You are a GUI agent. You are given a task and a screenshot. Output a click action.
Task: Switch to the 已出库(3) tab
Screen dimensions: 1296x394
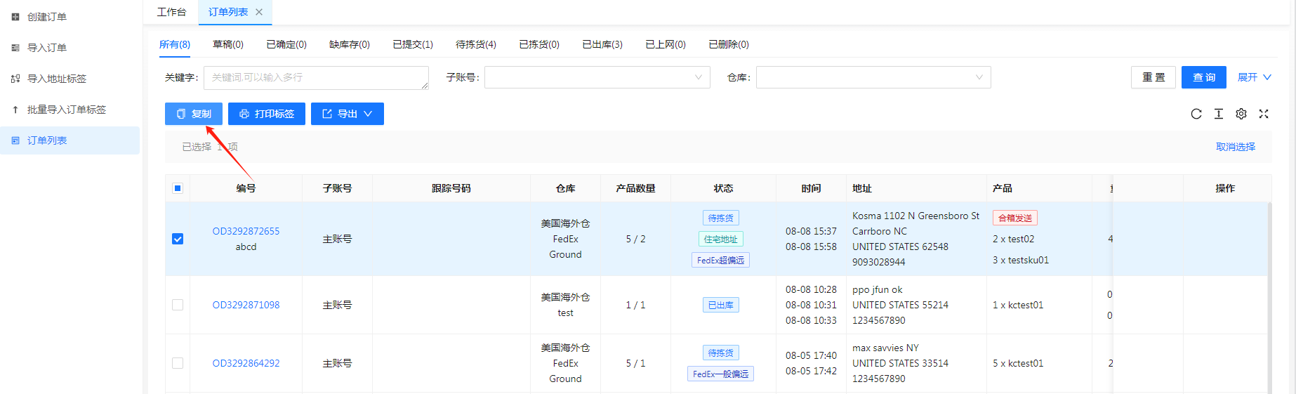point(602,44)
